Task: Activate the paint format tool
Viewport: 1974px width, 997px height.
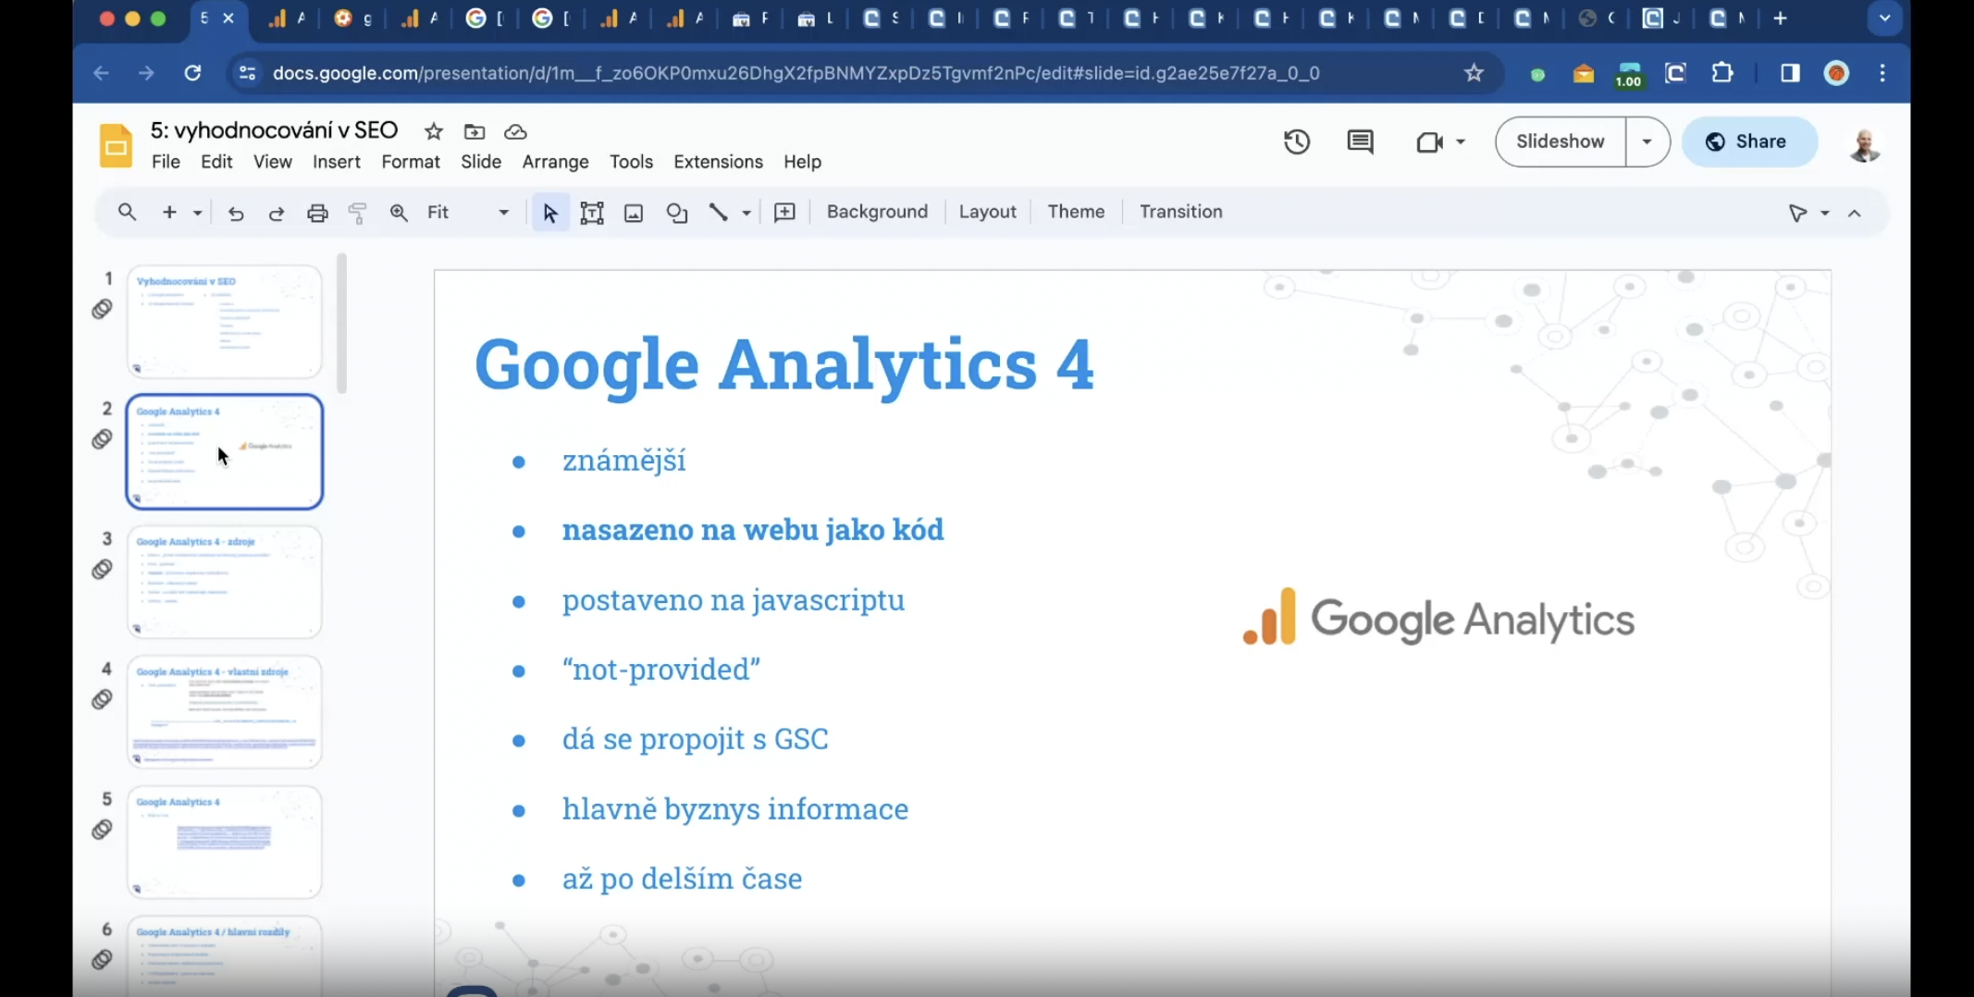Action: 358,213
